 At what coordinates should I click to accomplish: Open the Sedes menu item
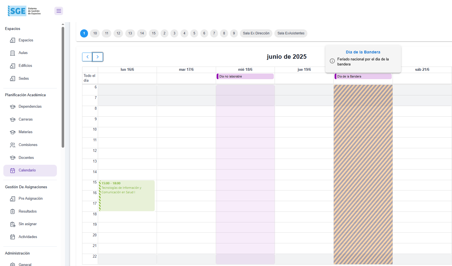point(30,79)
